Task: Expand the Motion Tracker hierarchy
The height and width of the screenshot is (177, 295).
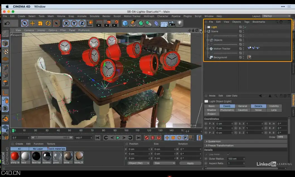Action: [x=208, y=49]
